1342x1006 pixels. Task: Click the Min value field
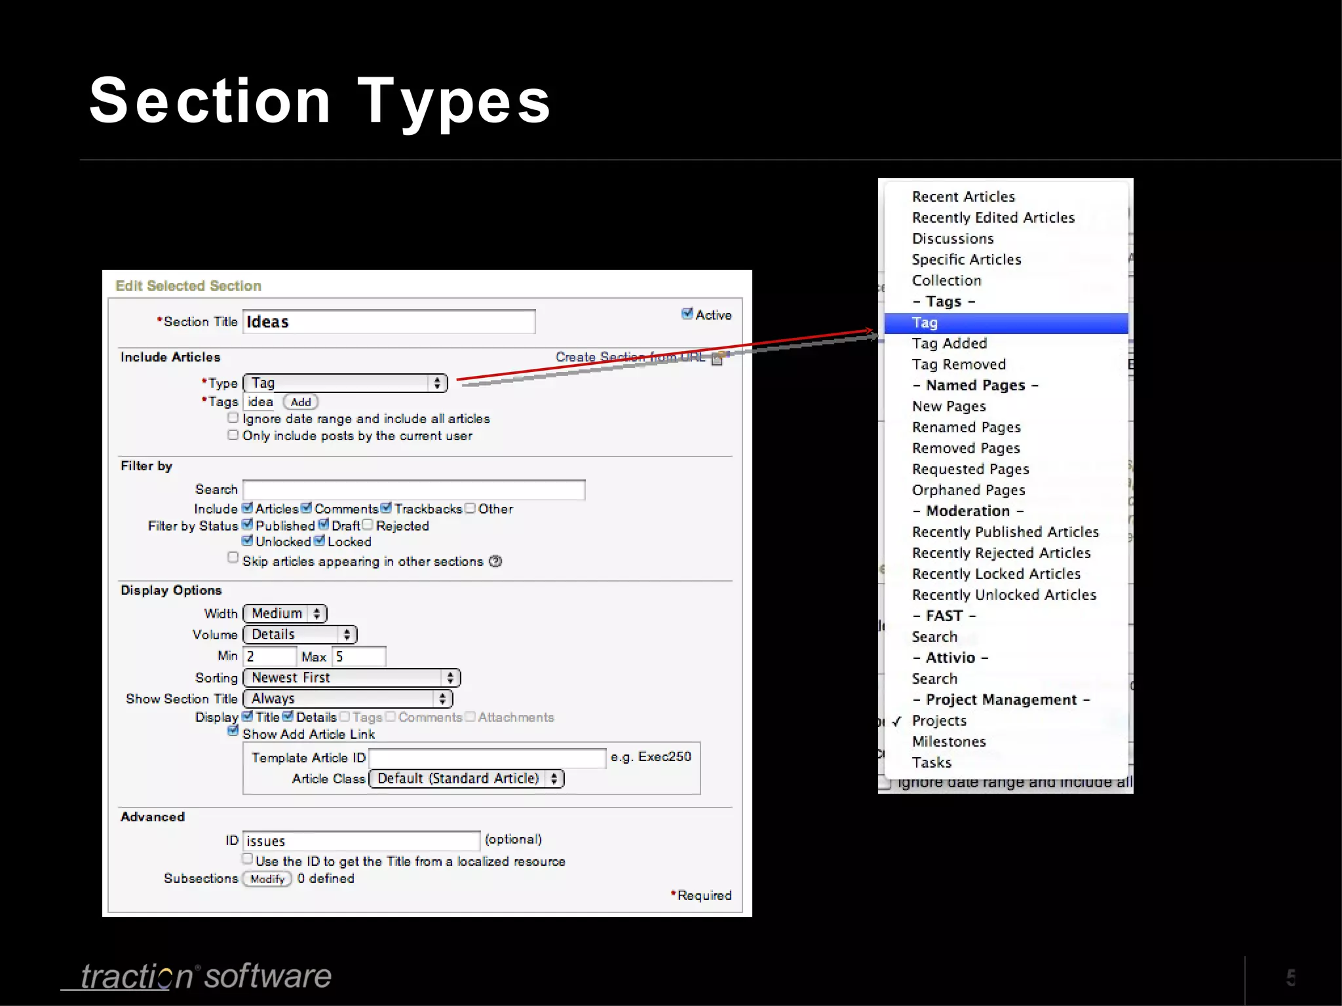click(x=270, y=656)
